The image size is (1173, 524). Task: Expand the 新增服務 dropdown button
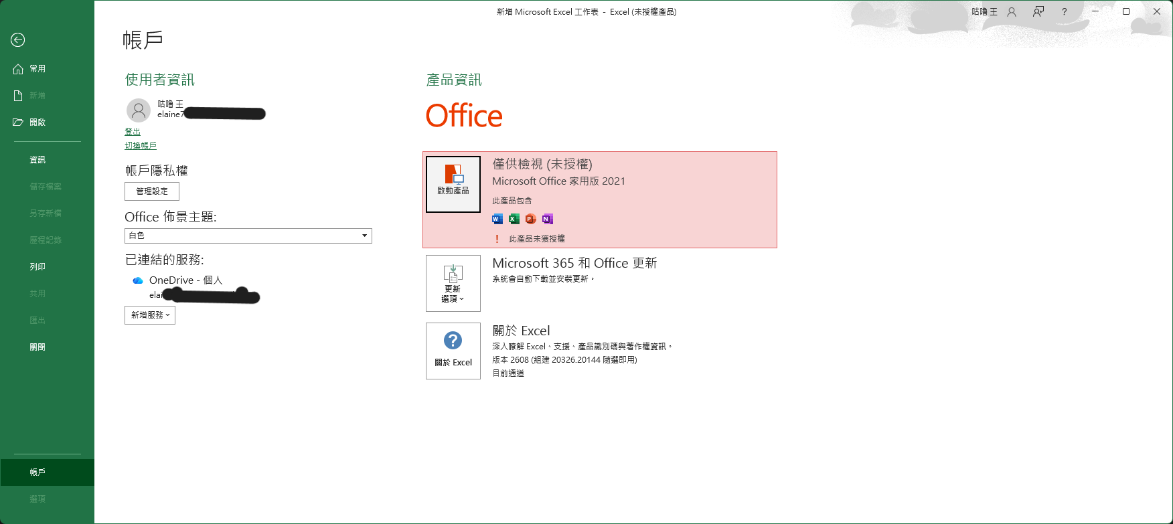tap(150, 315)
